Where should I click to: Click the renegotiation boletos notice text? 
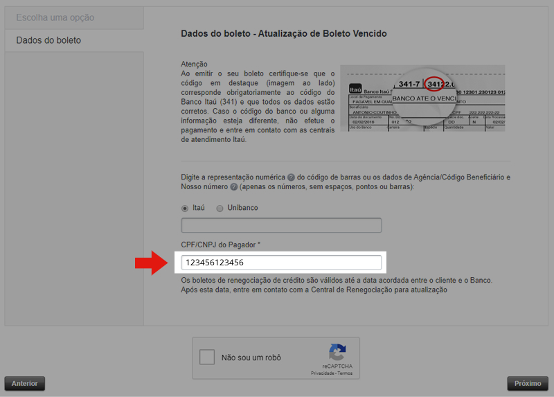click(337, 285)
